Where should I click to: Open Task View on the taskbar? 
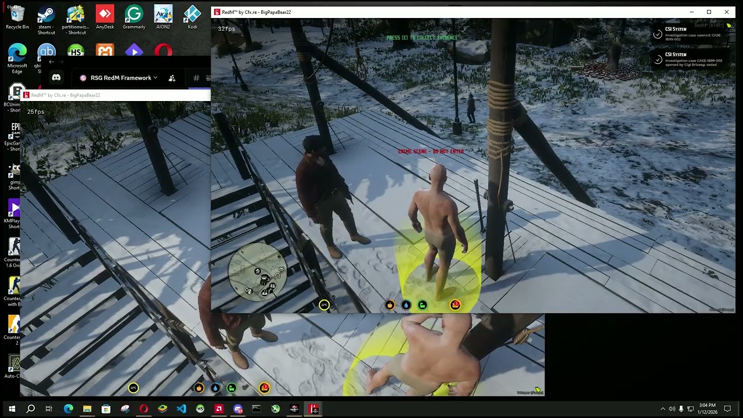click(x=49, y=409)
